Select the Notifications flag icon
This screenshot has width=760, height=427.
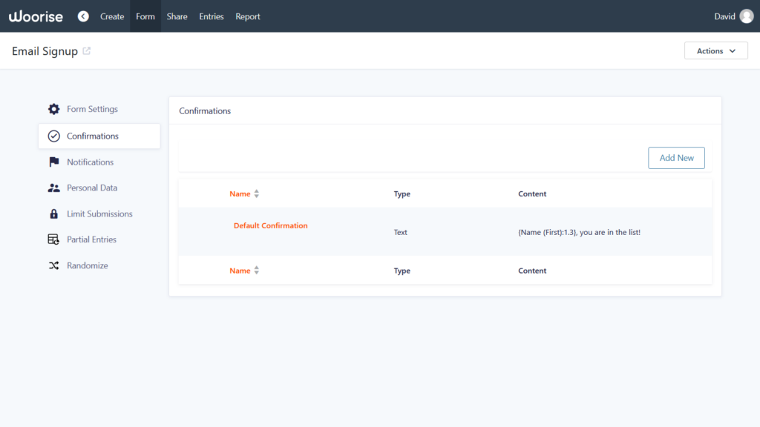point(53,162)
